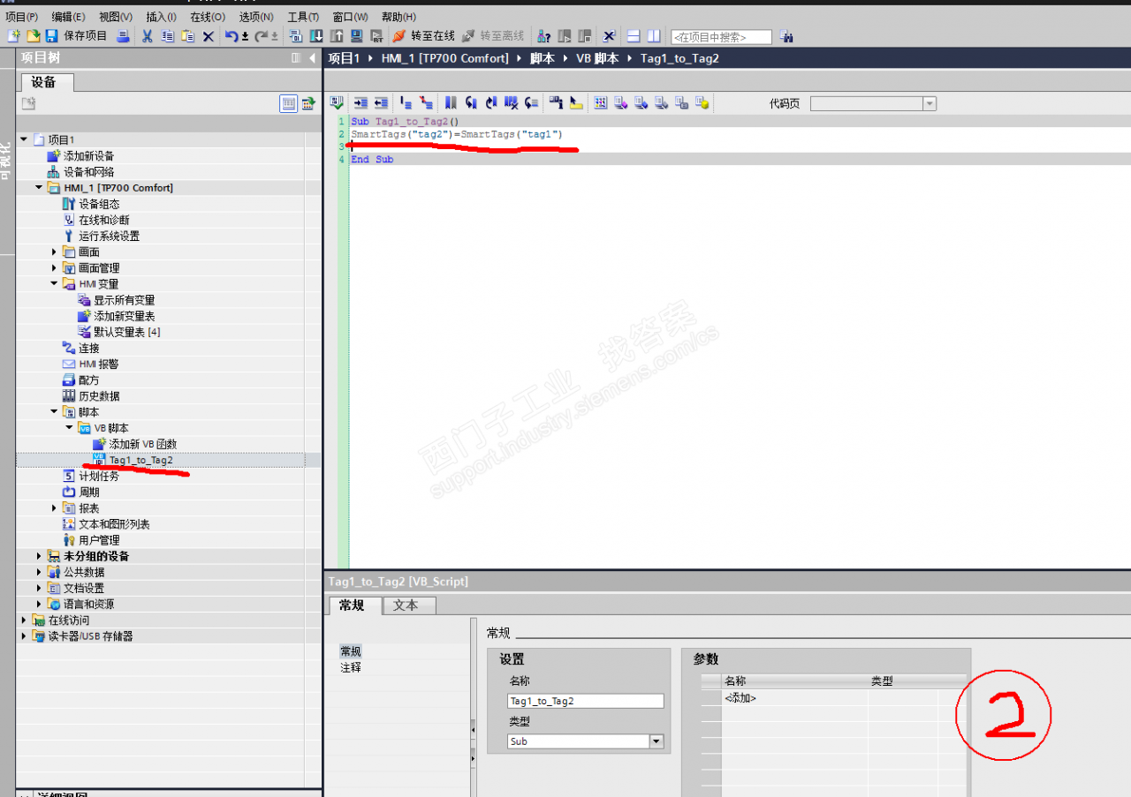The width and height of the screenshot is (1131, 797).
Task: Open 工具(T) menu
Action: coord(303,17)
